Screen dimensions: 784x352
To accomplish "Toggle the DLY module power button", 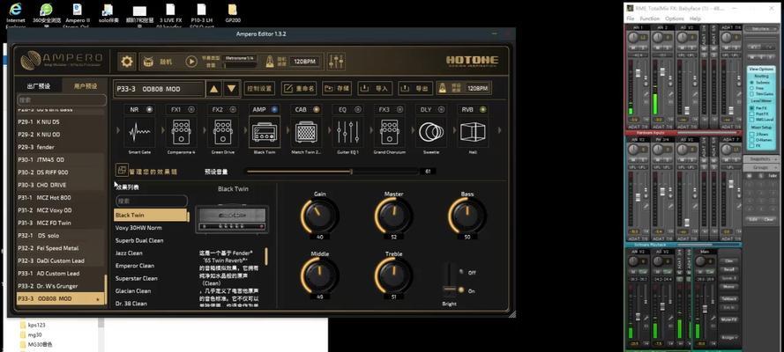I will click(441, 109).
